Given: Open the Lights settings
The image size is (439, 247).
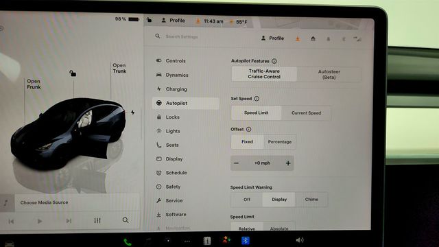Looking at the screenshot, I should point(168,131).
